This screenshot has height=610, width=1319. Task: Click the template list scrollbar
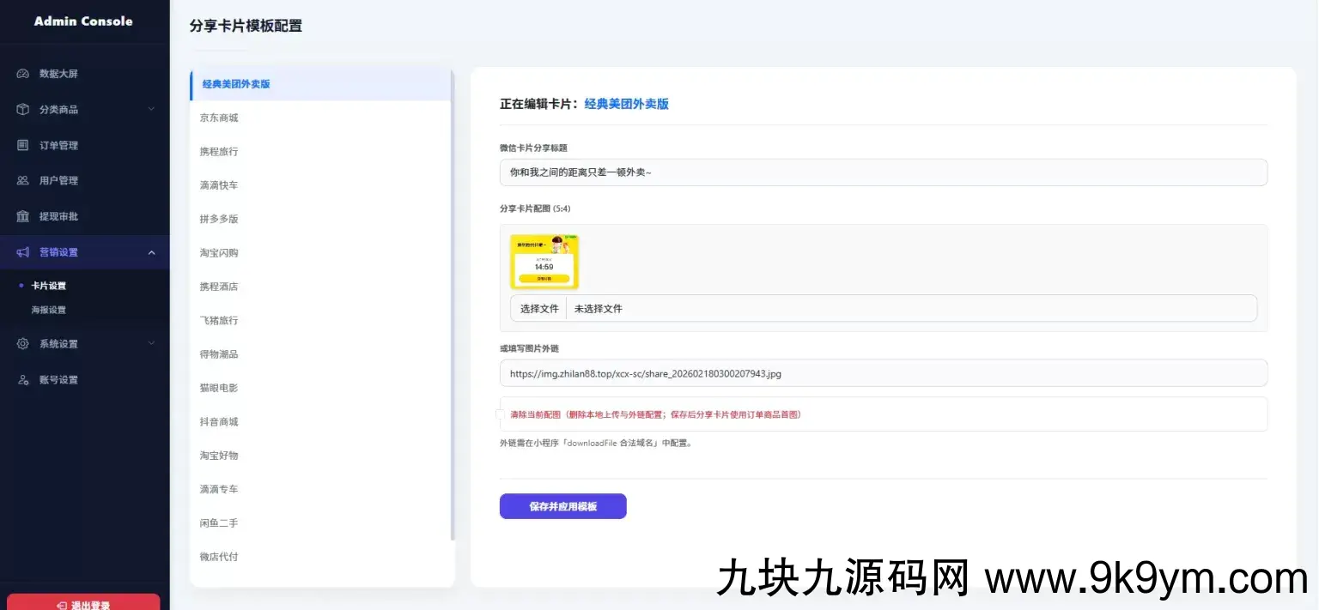(453, 305)
